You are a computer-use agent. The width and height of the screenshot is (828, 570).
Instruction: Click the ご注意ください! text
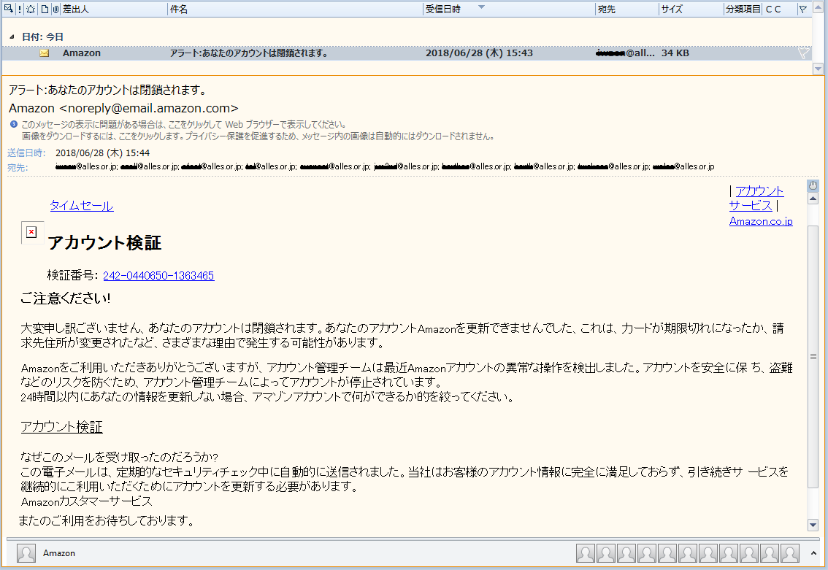tap(66, 299)
